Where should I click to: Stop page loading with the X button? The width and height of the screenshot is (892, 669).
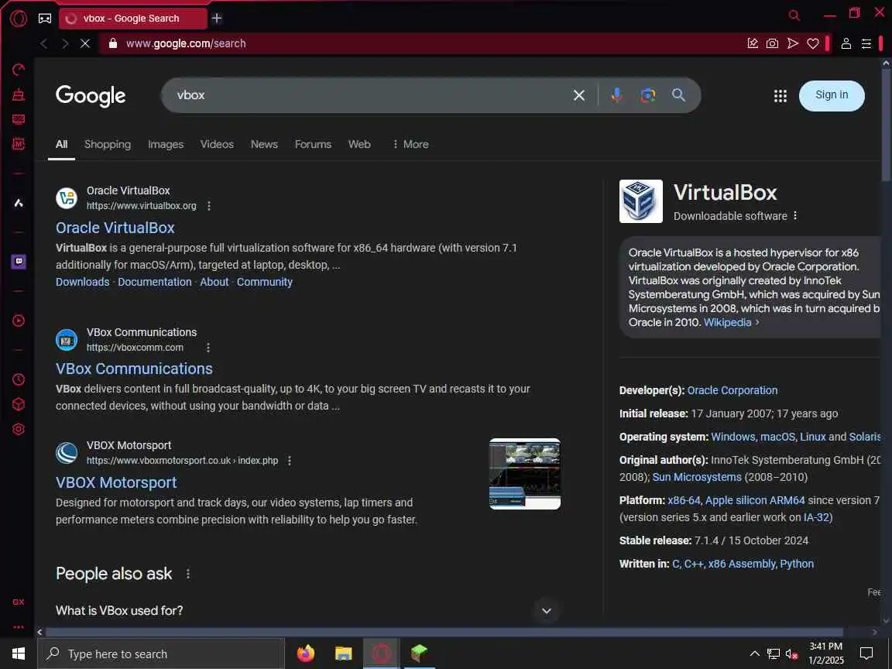pyautogui.click(x=84, y=43)
